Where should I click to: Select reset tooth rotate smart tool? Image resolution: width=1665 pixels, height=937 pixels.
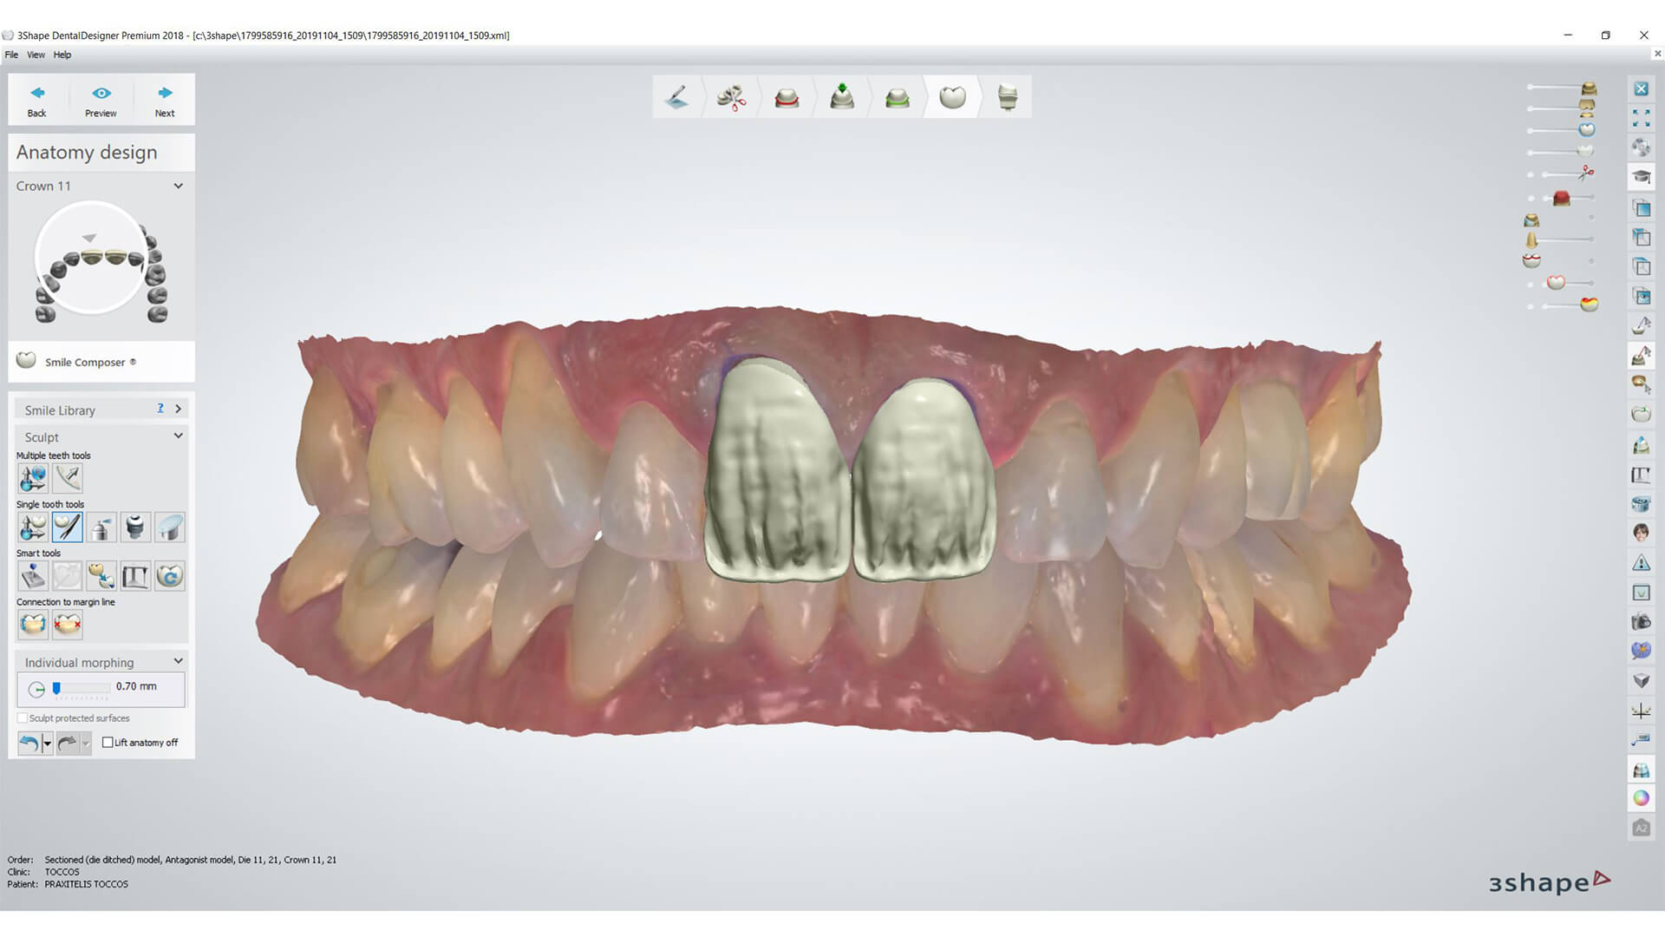click(x=170, y=575)
